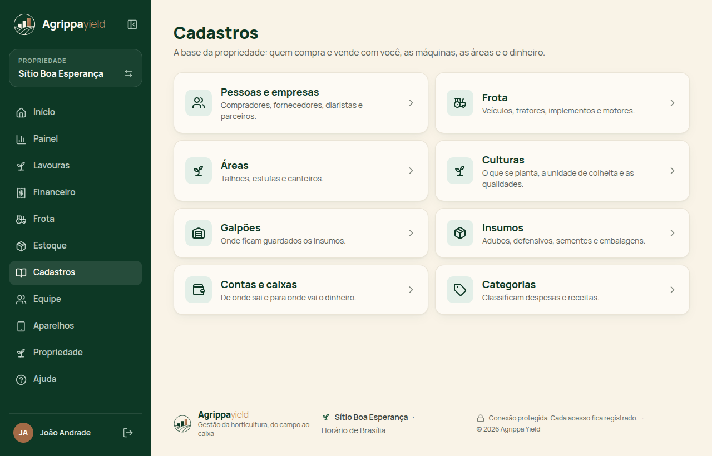Click the JA user avatar
The height and width of the screenshot is (456, 712).
[x=23, y=433]
